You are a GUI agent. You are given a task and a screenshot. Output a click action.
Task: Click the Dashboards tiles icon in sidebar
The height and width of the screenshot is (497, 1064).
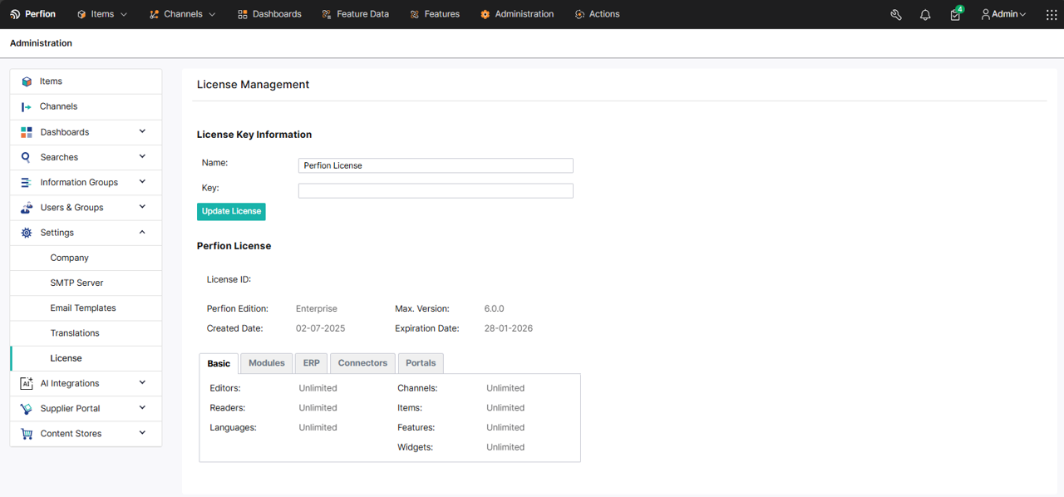pyautogui.click(x=27, y=132)
